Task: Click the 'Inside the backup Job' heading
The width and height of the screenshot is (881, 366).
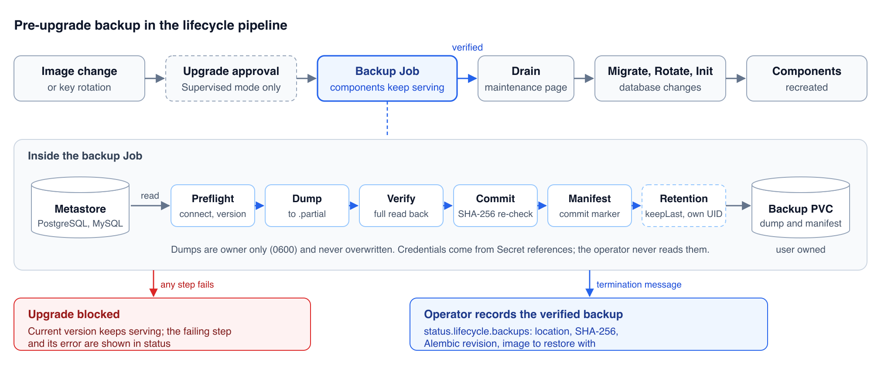Action: [85, 156]
